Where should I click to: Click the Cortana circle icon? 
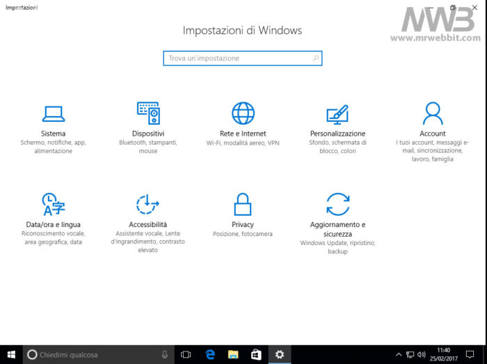click(32, 354)
